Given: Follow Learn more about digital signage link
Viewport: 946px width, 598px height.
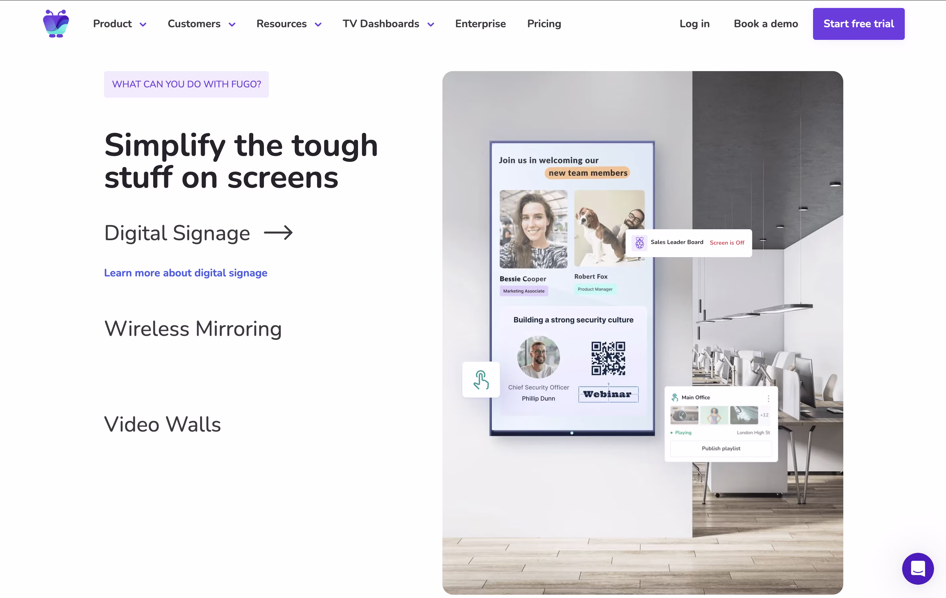Looking at the screenshot, I should click(185, 273).
